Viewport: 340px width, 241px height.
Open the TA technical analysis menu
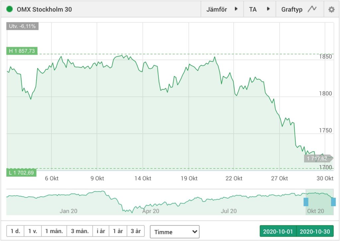[x=260, y=9]
